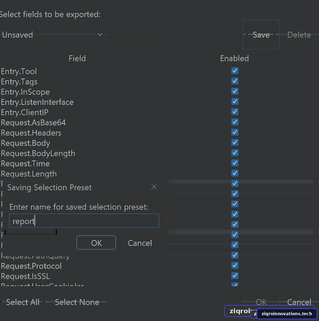Disable the Request.Body checkbox
Image resolution: width=319 pixels, height=321 pixels.
[235, 142]
